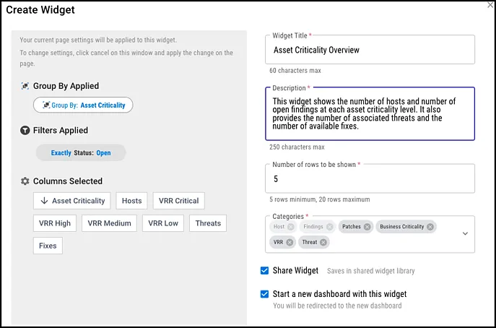Remove the Business Criticality category tag
Screen dimensions: 496x328
click(x=430, y=227)
